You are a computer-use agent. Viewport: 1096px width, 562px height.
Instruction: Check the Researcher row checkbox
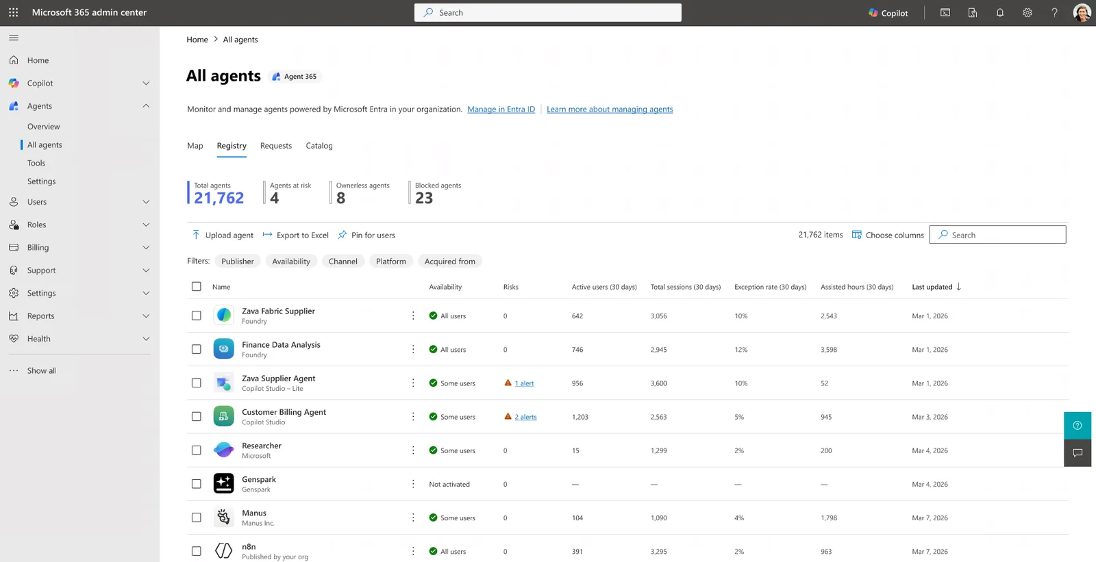click(x=197, y=450)
